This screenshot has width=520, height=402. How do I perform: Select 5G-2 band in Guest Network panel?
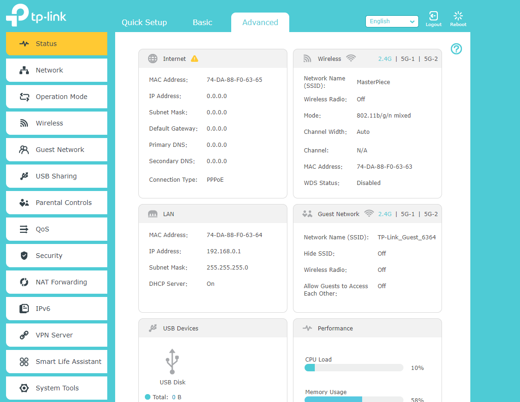[431, 214]
